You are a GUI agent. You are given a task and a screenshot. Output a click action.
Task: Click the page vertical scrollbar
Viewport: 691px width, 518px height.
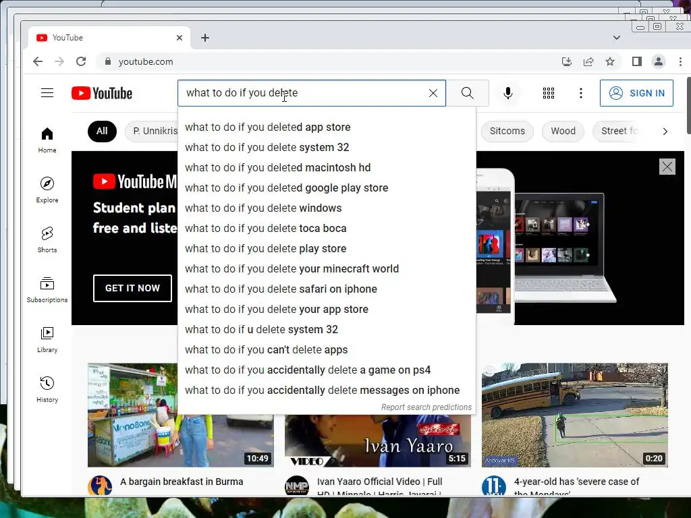[688, 106]
